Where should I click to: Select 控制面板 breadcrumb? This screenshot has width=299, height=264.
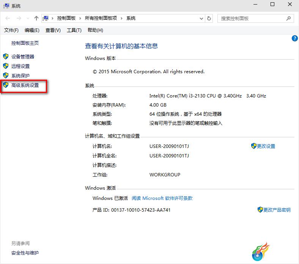point(66,18)
